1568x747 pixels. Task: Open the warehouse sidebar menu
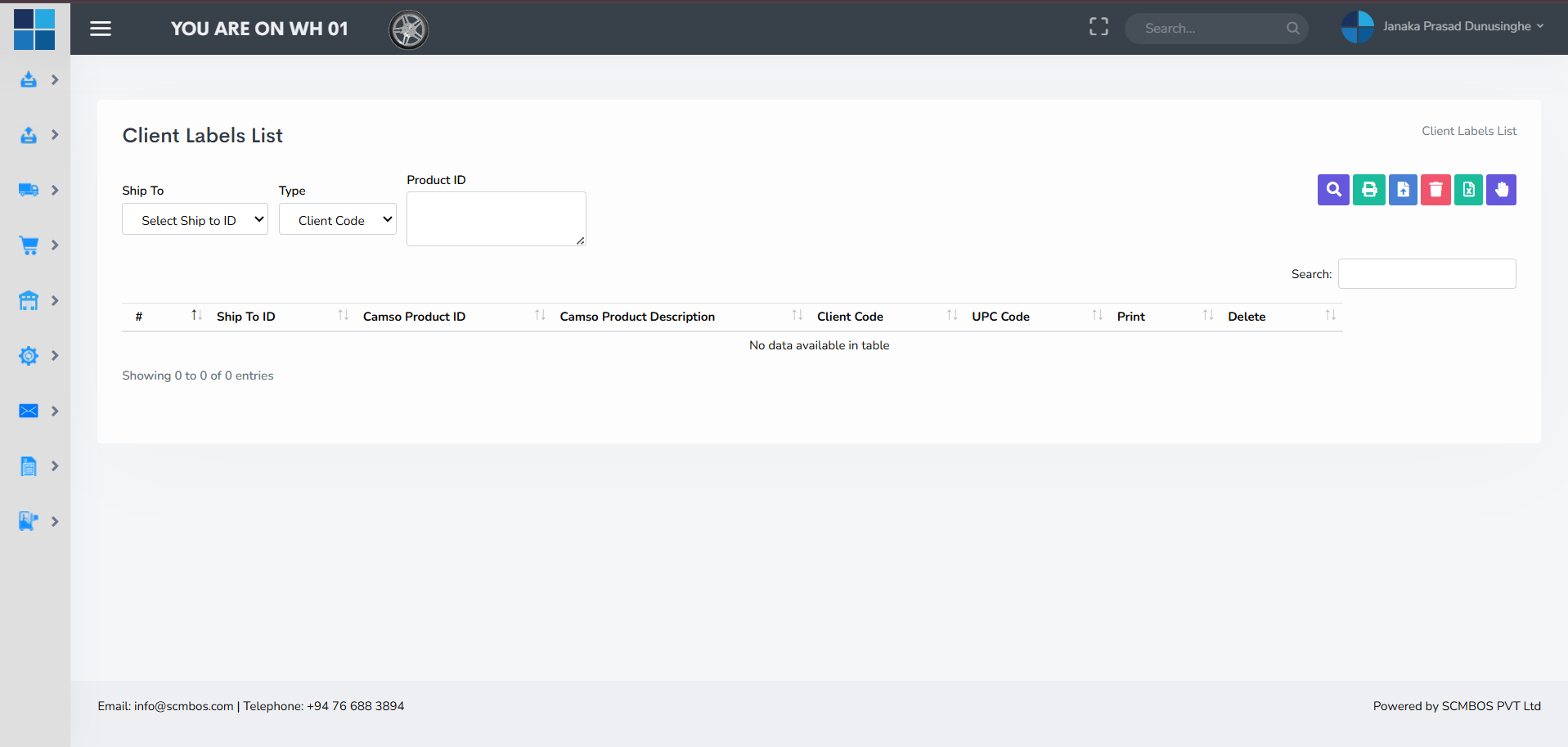tap(37, 300)
